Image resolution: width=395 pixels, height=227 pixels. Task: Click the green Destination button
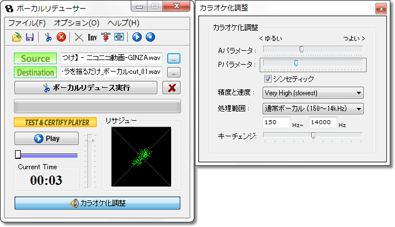point(35,72)
